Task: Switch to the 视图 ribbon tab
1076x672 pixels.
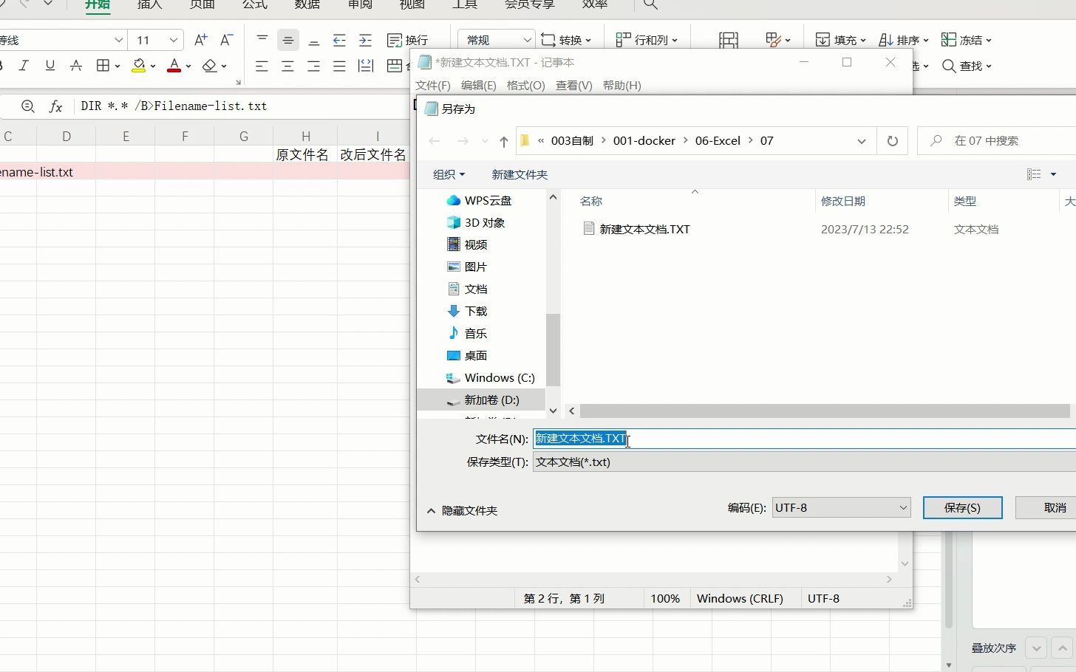Action: [412, 4]
